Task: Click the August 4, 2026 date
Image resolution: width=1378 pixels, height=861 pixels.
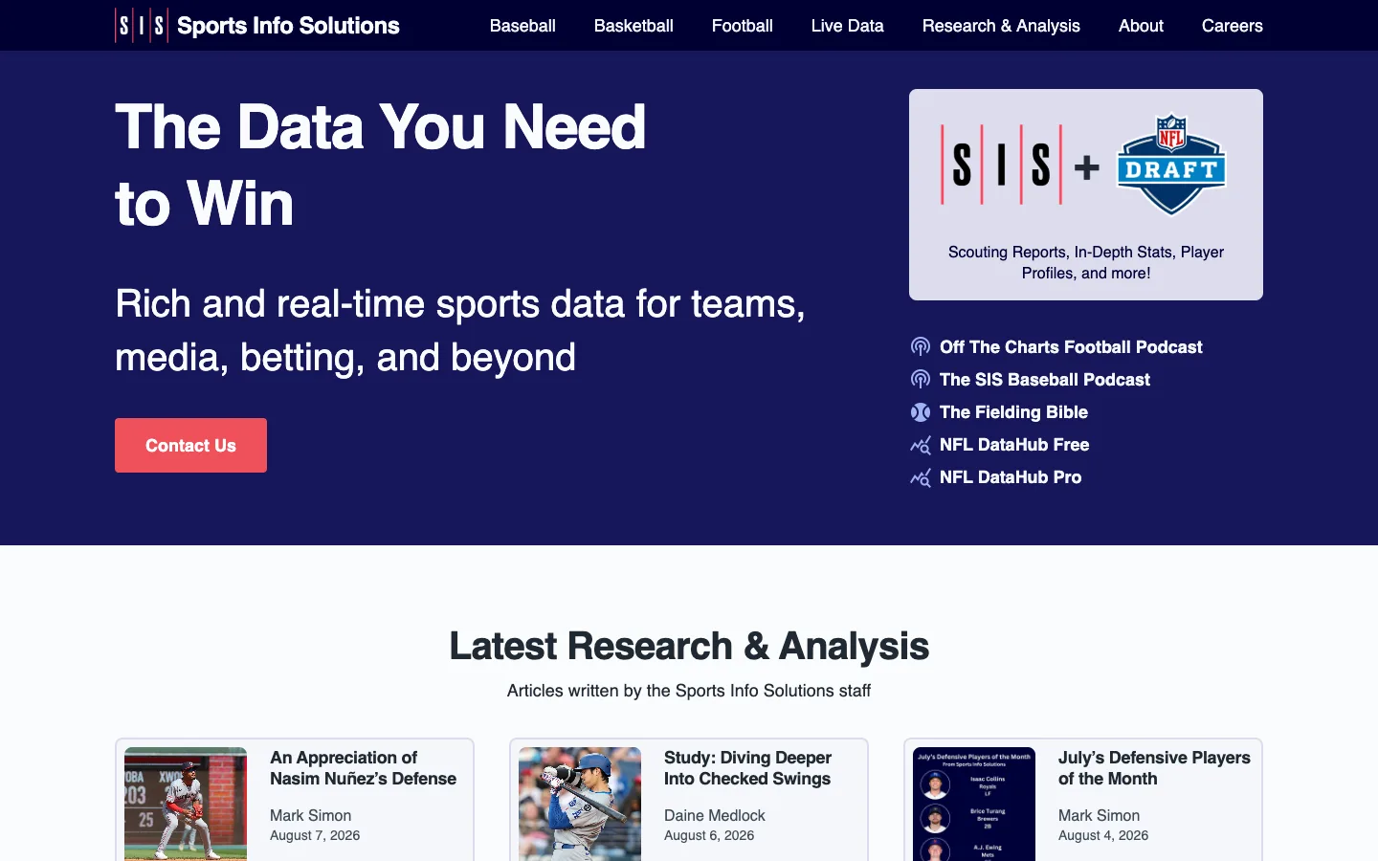Action: 1103,836
